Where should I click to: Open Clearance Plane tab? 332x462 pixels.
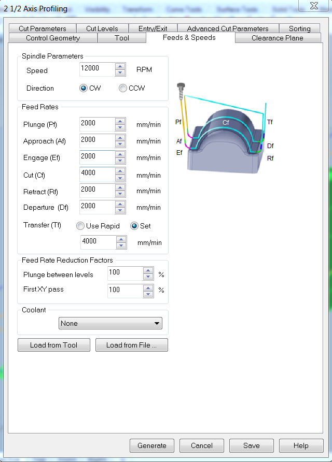tap(278, 38)
